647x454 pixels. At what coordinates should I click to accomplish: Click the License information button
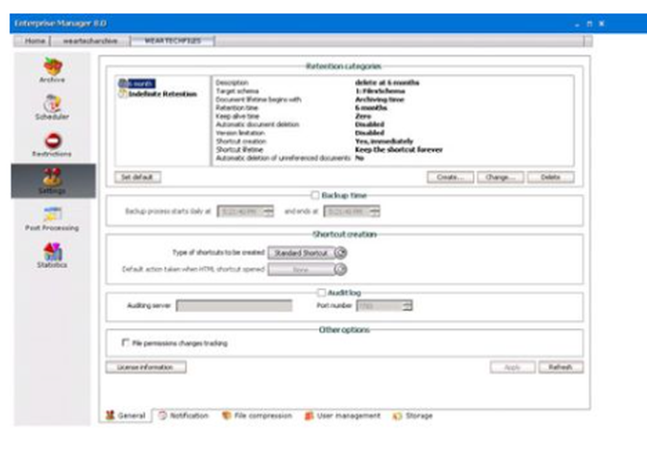click(146, 367)
